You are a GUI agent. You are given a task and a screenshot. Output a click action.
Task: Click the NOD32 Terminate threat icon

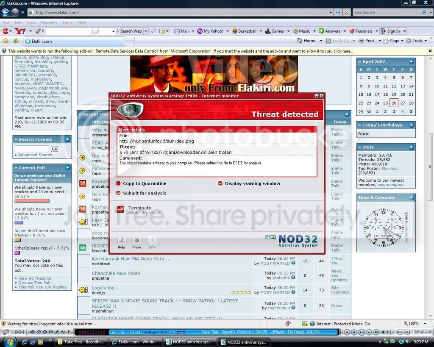coord(120,210)
